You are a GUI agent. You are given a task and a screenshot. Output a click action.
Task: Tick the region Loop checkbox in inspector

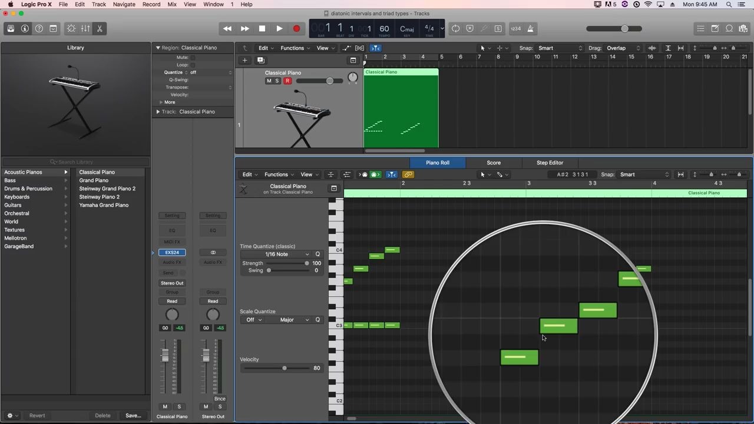pyautogui.click(x=193, y=65)
